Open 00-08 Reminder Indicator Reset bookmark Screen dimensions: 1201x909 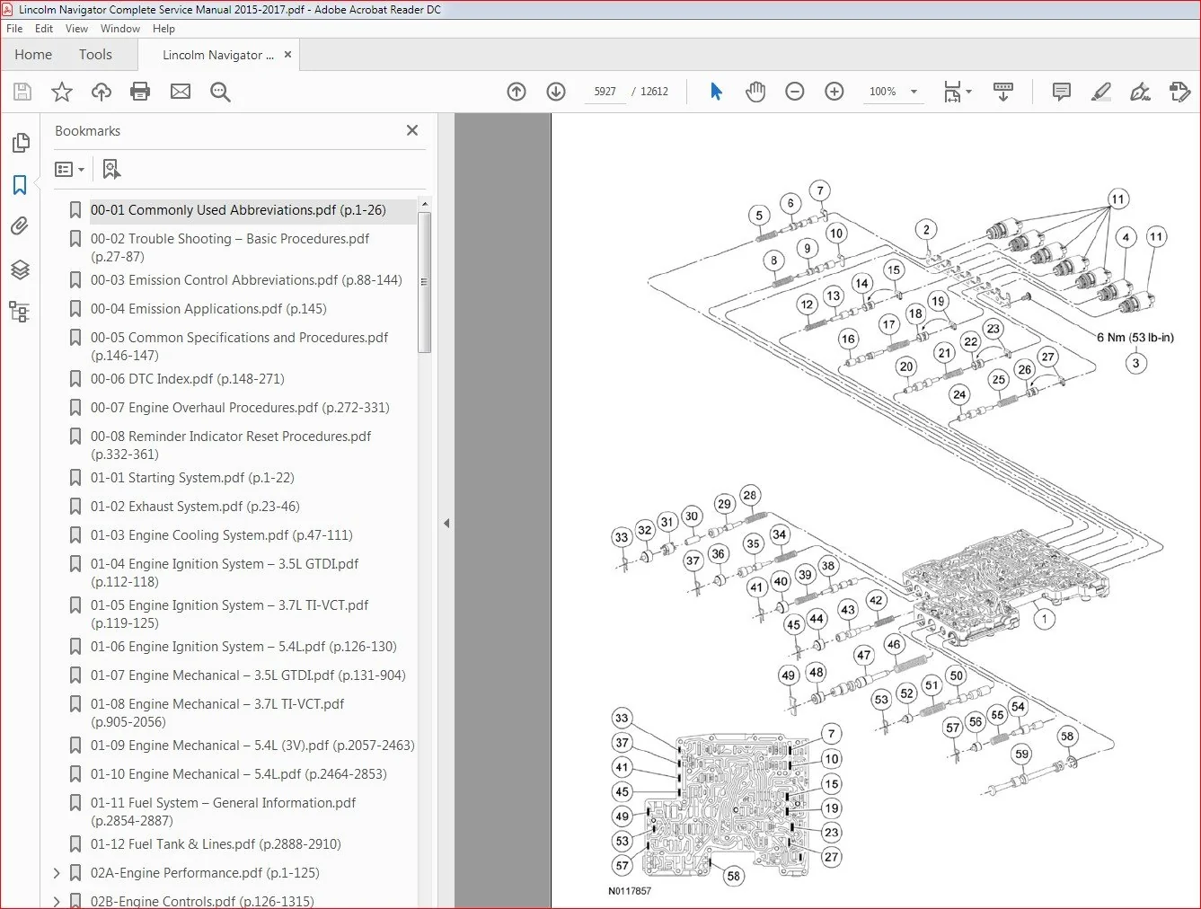click(x=231, y=446)
